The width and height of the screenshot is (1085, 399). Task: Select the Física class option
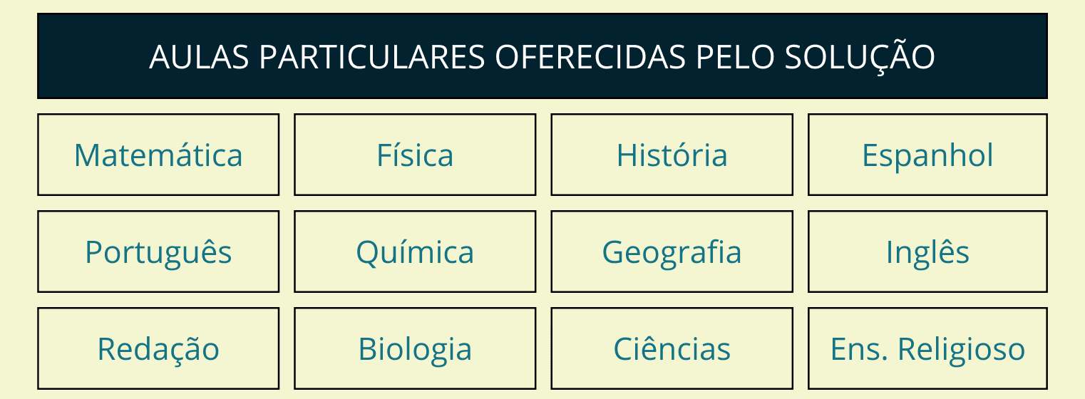click(415, 155)
